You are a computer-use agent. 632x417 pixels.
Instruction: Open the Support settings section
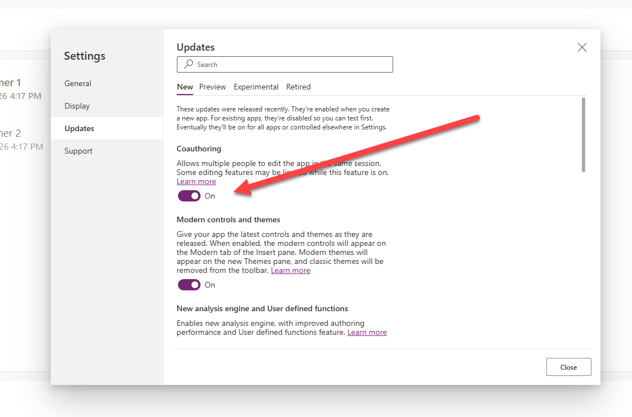coord(78,151)
